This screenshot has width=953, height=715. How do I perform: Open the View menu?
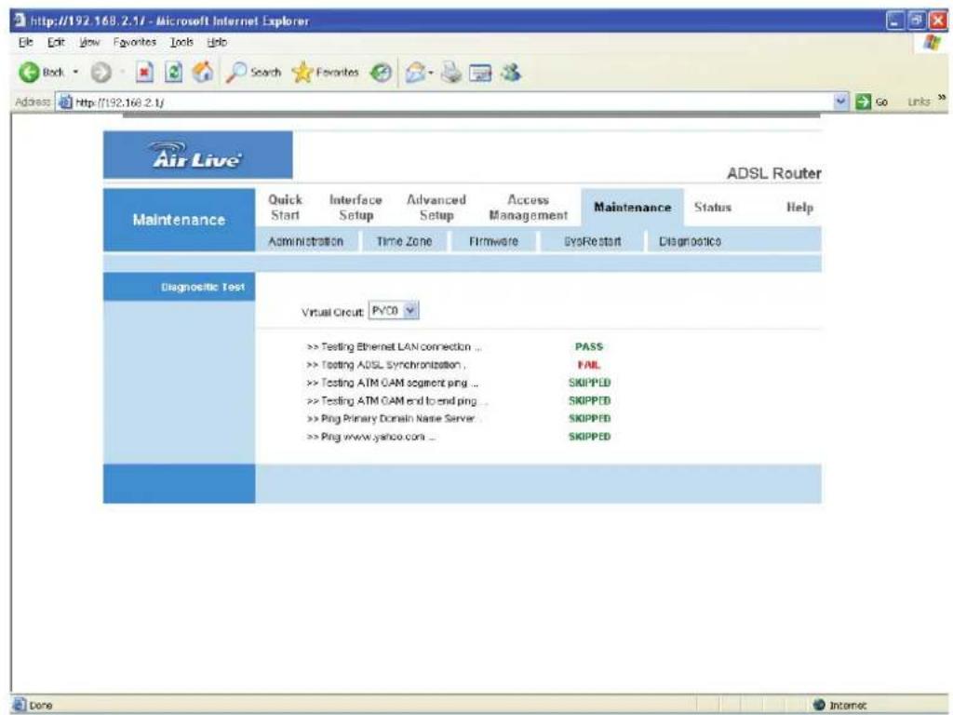89,42
